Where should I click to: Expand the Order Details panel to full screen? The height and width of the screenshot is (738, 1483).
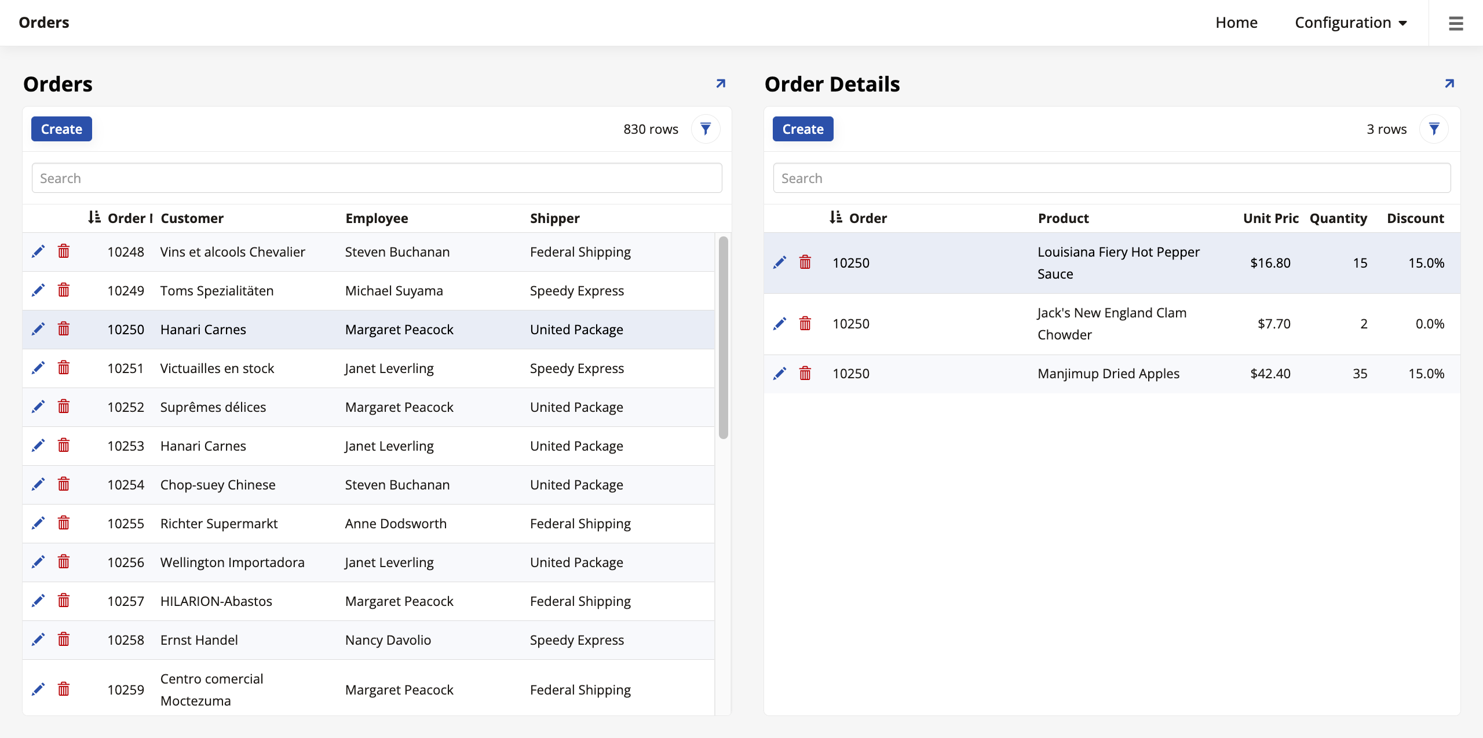click(1449, 83)
